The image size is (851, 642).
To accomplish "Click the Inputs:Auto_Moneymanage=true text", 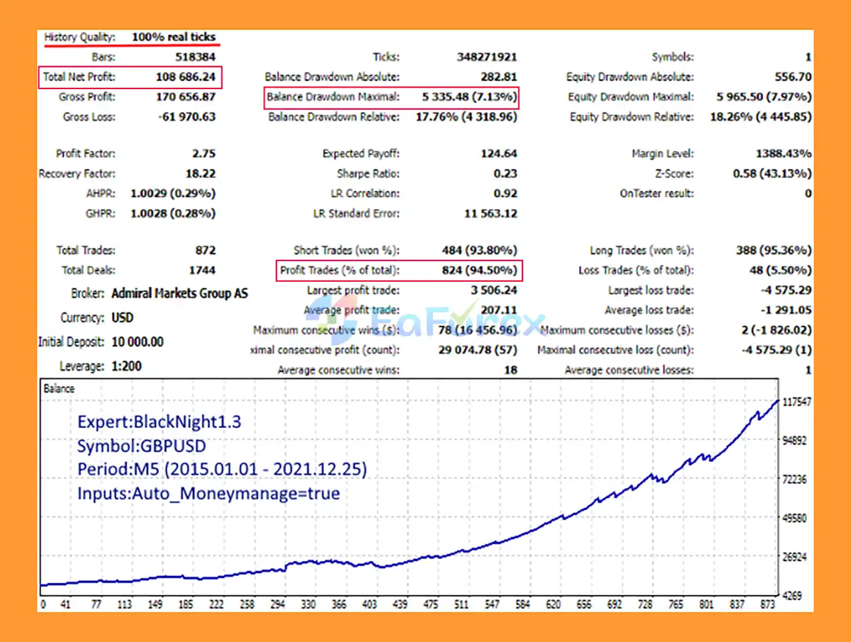I will pyautogui.click(x=208, y=493).
